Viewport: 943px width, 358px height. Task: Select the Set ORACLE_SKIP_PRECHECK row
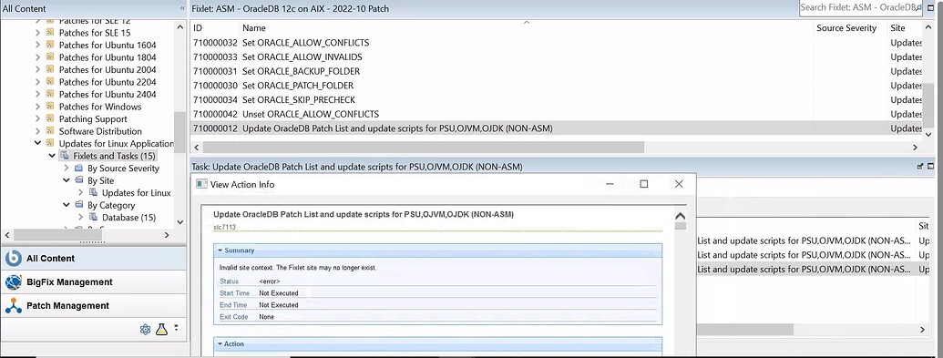tap(557, 100)
